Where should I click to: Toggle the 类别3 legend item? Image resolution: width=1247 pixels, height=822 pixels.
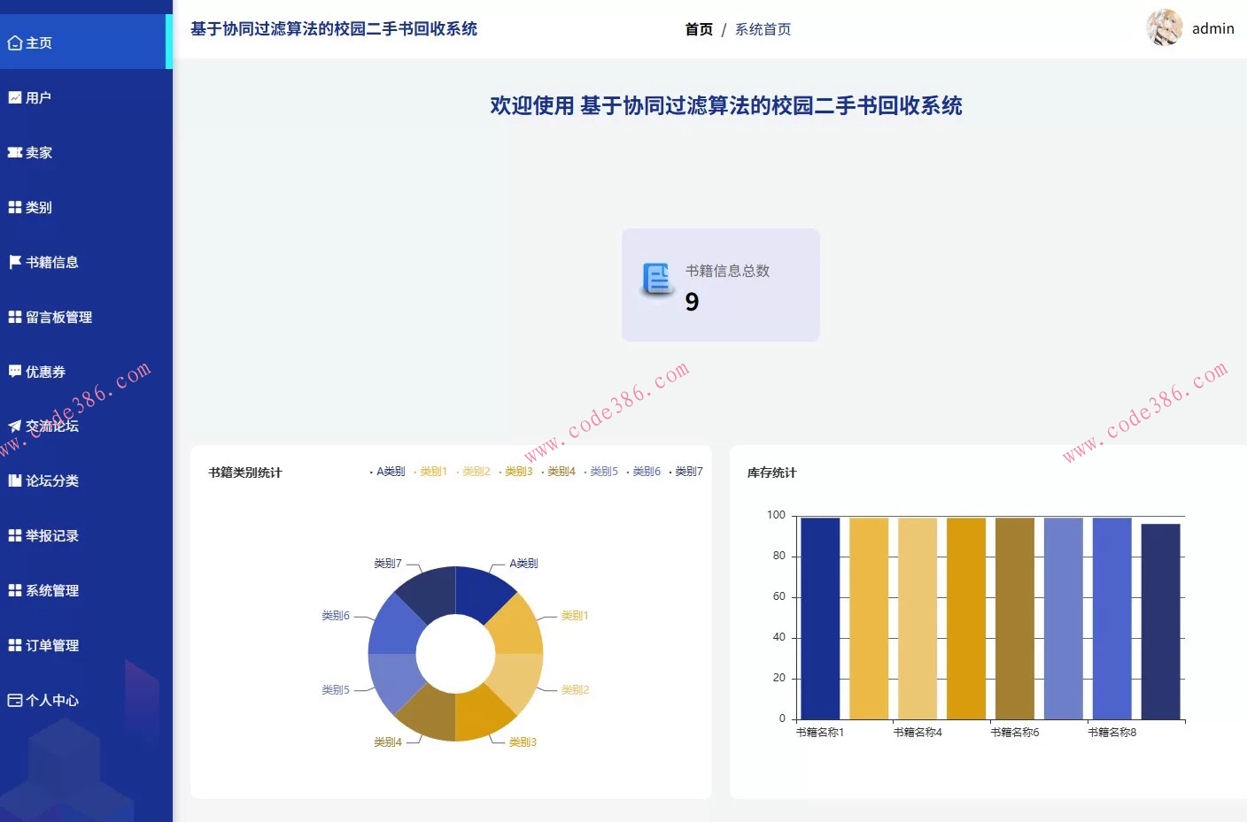(515, 472)
